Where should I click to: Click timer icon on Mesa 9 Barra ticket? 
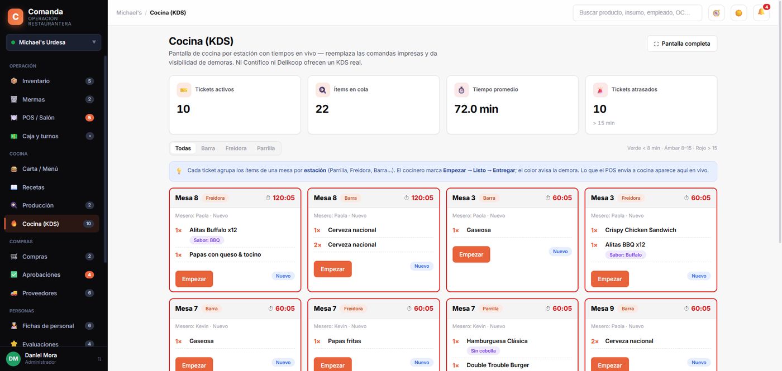click(686, 309)
